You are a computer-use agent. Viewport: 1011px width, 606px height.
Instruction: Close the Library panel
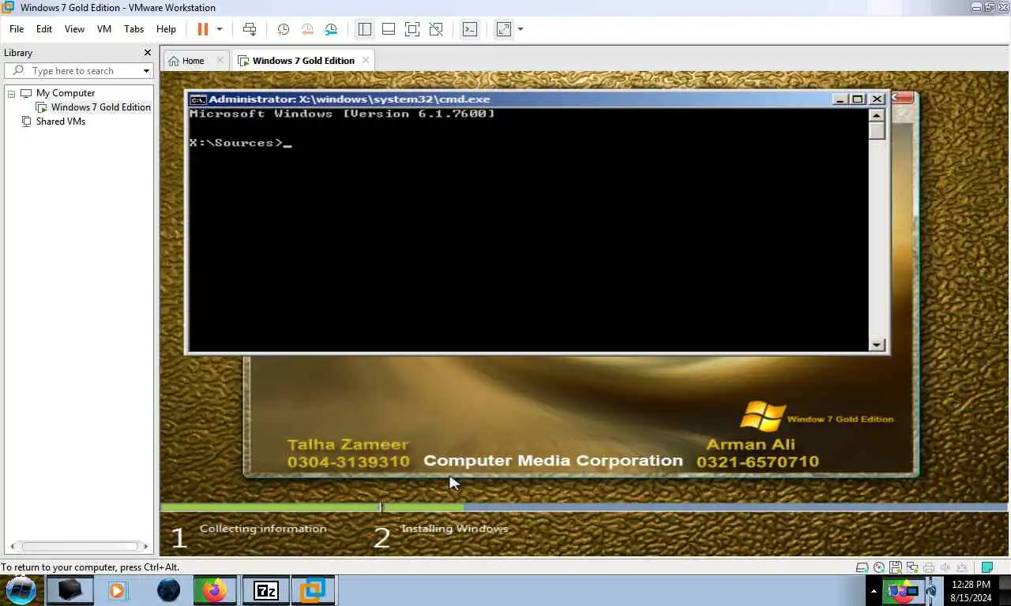point(147,53)
